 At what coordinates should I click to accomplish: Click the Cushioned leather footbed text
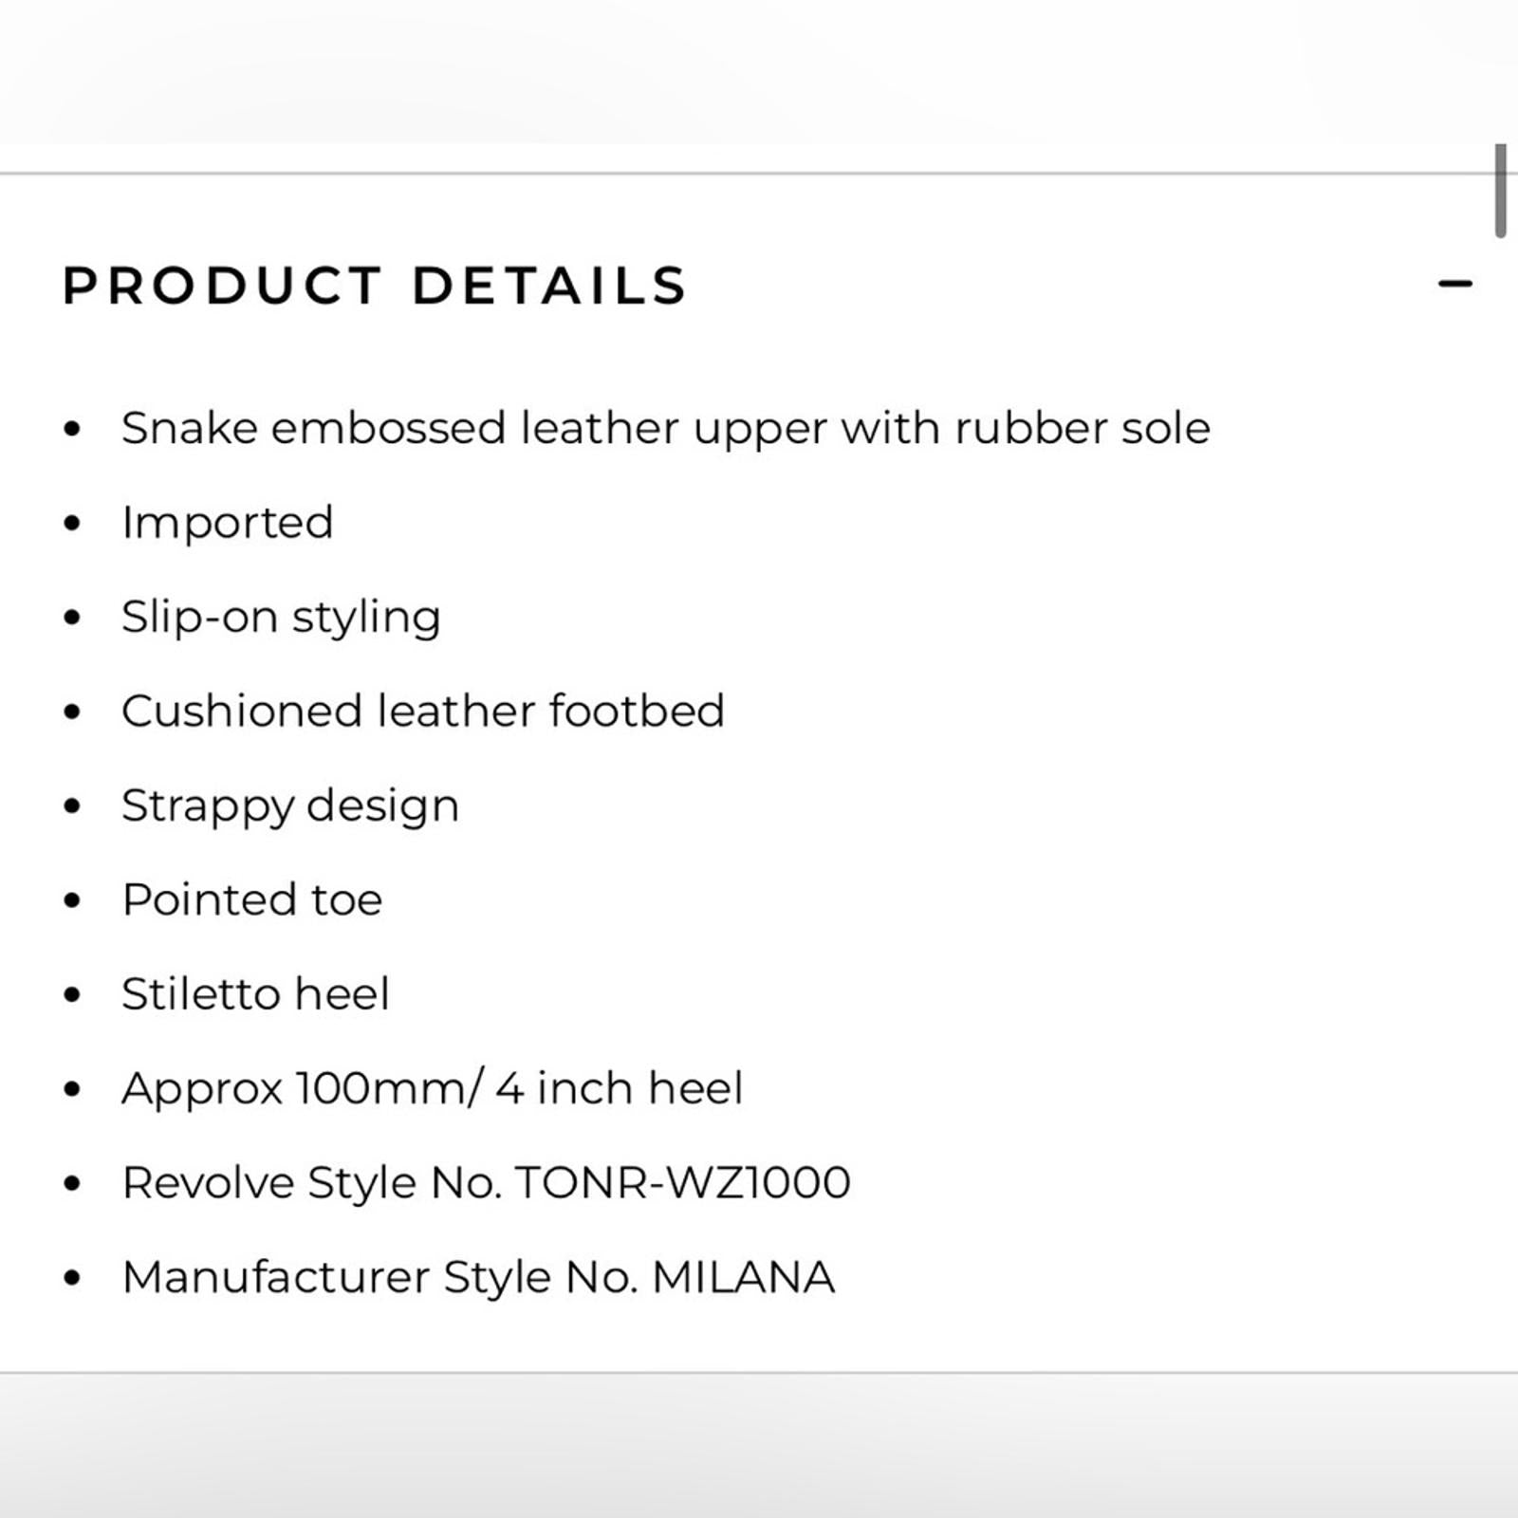pyautogui.click(x=423, y=712)
